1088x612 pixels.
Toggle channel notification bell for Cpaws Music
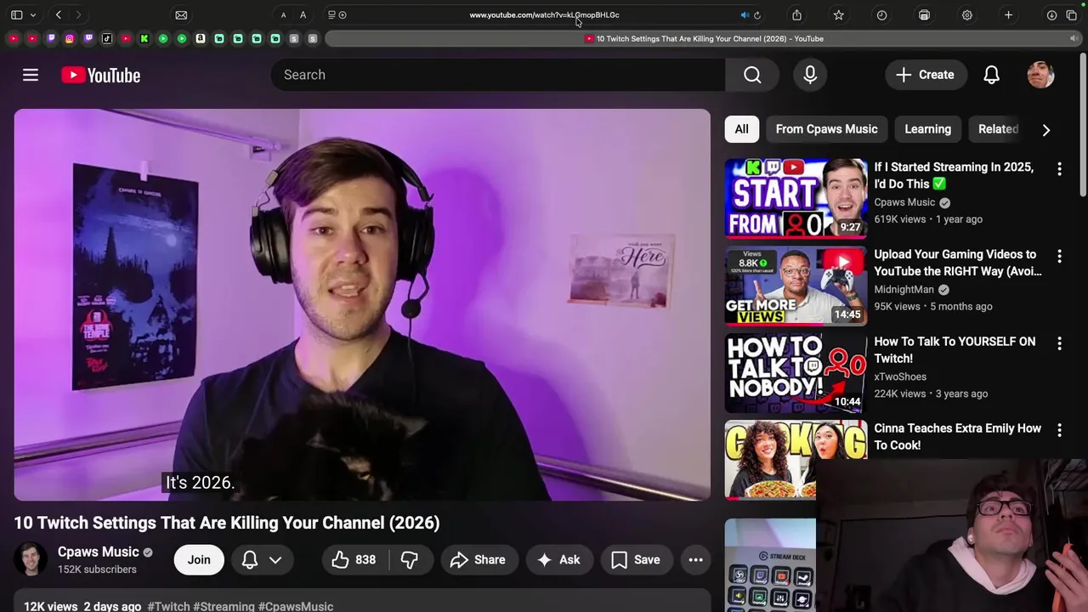point(249,559)
